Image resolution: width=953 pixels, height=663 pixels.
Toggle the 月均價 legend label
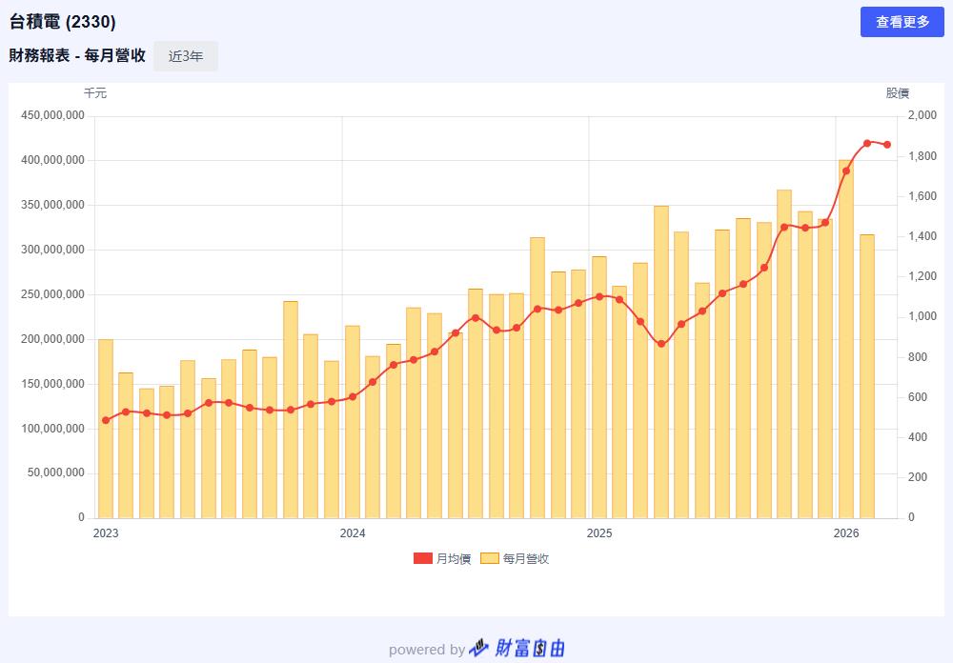tap(454, 559)
